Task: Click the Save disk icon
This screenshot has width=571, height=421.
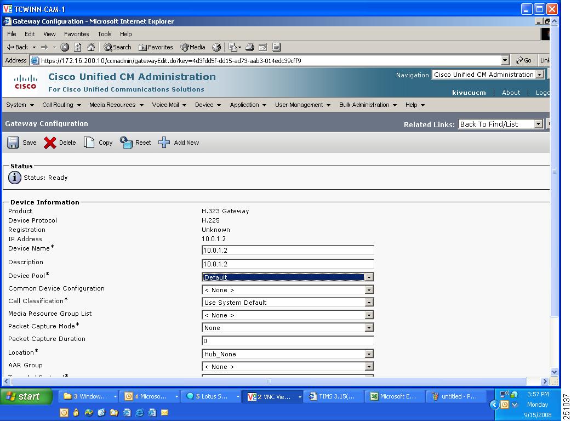Action: point(13,143)
